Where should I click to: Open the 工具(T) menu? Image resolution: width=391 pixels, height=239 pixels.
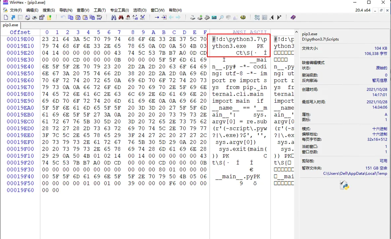[100, 10]
